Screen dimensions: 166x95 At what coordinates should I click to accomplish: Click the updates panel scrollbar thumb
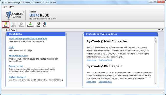tap(155, 42)
